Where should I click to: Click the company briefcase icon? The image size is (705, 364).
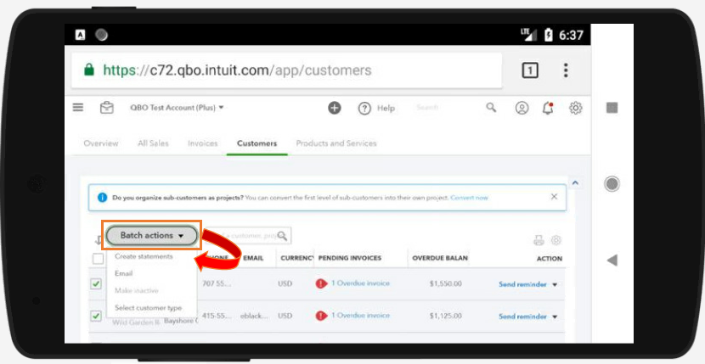coord(106,108)
